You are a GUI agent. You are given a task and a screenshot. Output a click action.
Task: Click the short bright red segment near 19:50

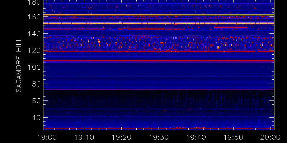pyautogui.click(x=231, y=27)
